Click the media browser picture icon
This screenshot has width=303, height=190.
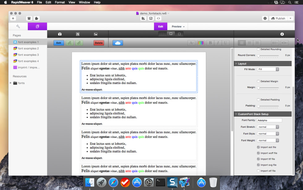tap(151, 18)
